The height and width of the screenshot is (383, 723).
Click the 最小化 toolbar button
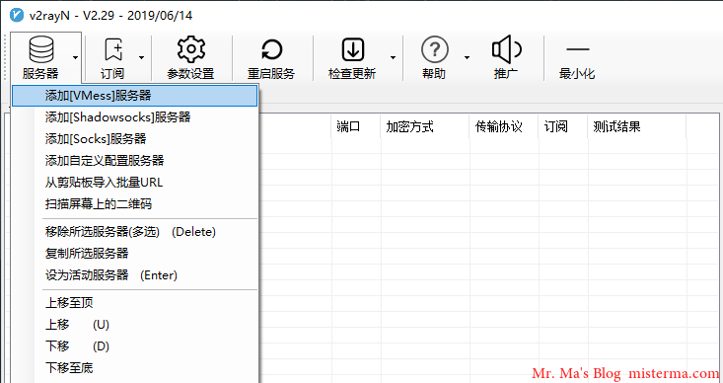(x=577, y=56)
